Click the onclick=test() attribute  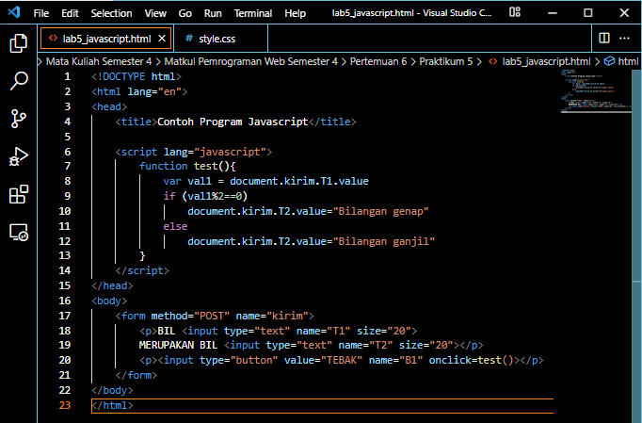pyautogui.click(x=472, y=360)
